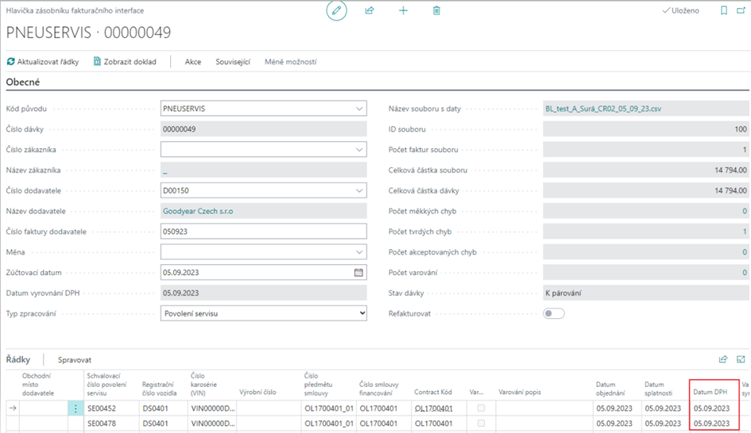Click the trash delete icon
This screenshot has width=751, height=433.
pos(436,10)
